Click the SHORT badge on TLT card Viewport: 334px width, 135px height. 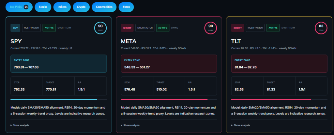pyautogui.click(x=237, y=28)
